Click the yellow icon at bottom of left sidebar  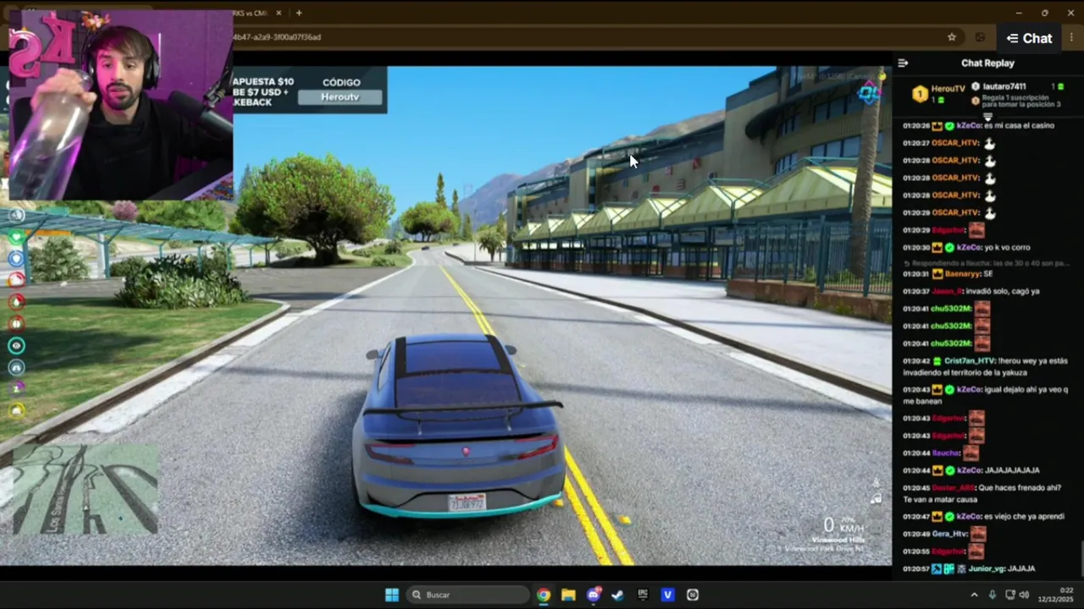coord(16,410)
